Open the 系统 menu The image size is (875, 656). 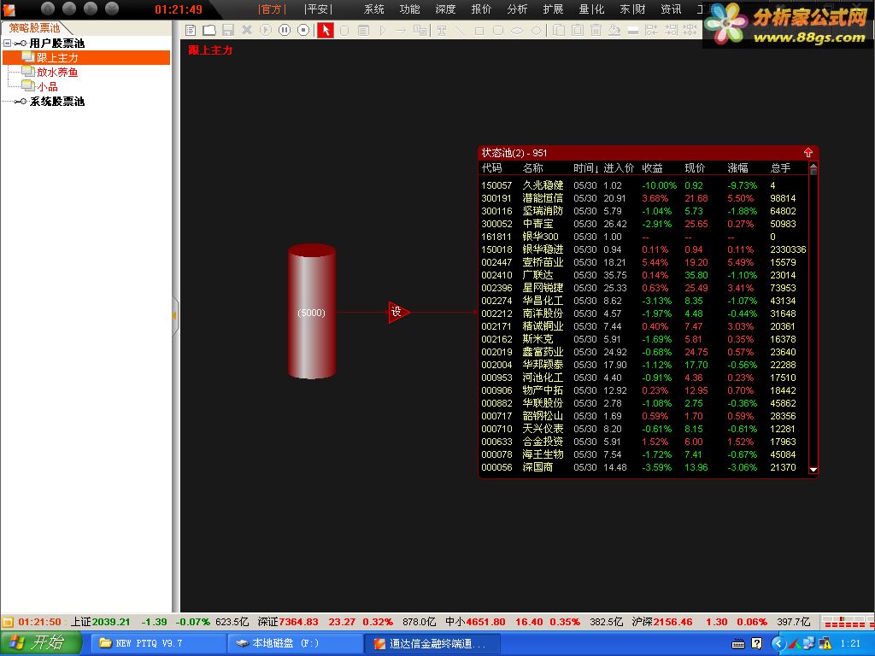click(374, 9)
